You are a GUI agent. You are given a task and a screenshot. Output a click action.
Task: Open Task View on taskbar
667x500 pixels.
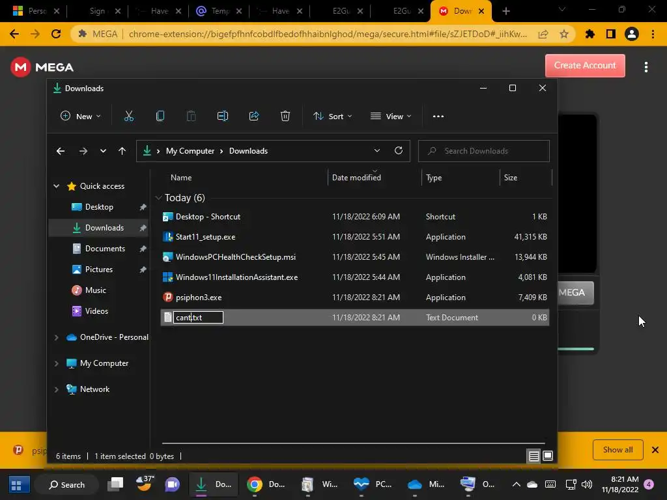click(x=115, y=484)
